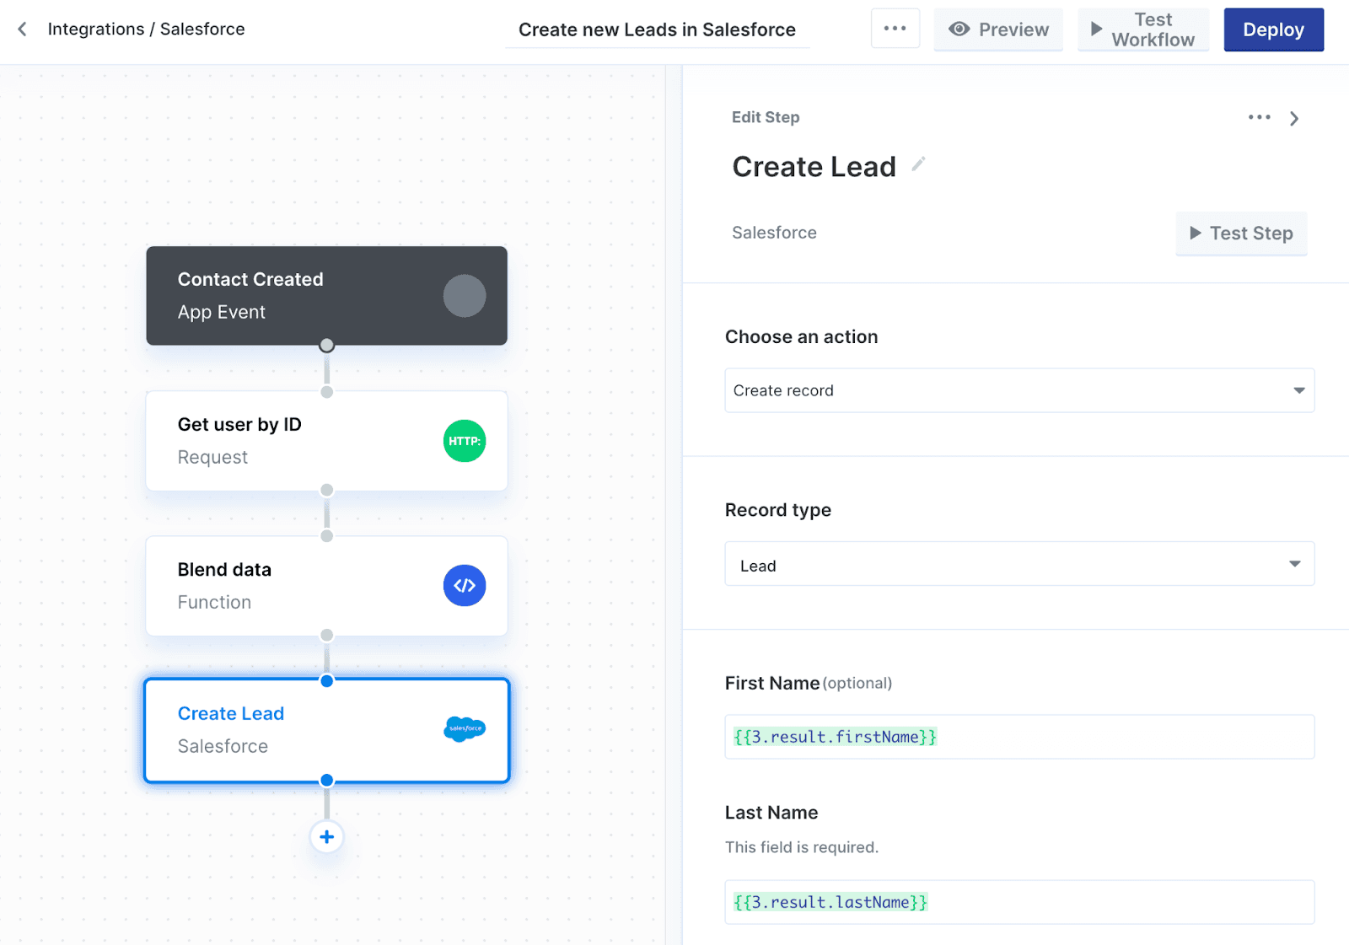Image resolution: width=1349 pixels, height=945 pixels.
Task: Click the {{3.result.lastName}} token
Action: pyautogui.click(x=830, y=902)
